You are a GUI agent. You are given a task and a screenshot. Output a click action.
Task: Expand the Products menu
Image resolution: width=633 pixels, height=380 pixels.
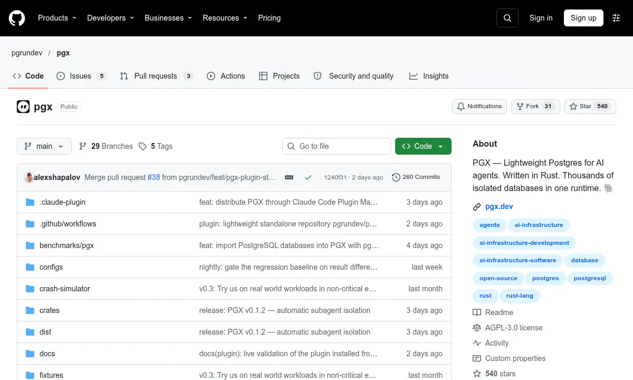coord(57,18)
